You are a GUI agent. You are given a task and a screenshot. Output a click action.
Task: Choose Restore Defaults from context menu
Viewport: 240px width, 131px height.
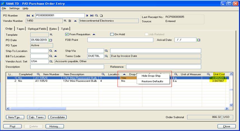[x=152, y=81]
